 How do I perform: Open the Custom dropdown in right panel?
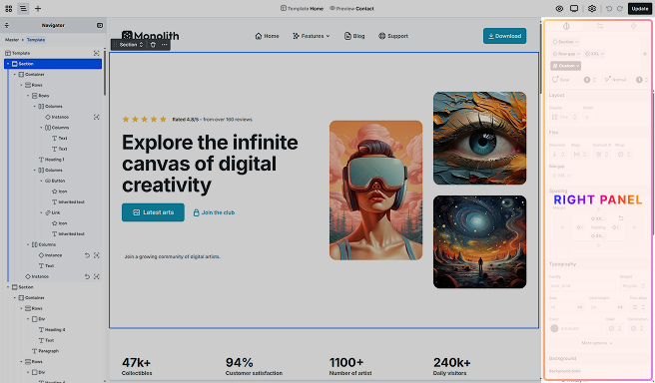(x=565, y=66)
